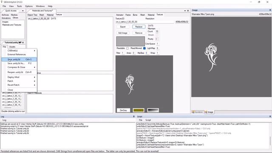Choose Save .unity3d As... entry
272x153 pixels.
(19, 63)
